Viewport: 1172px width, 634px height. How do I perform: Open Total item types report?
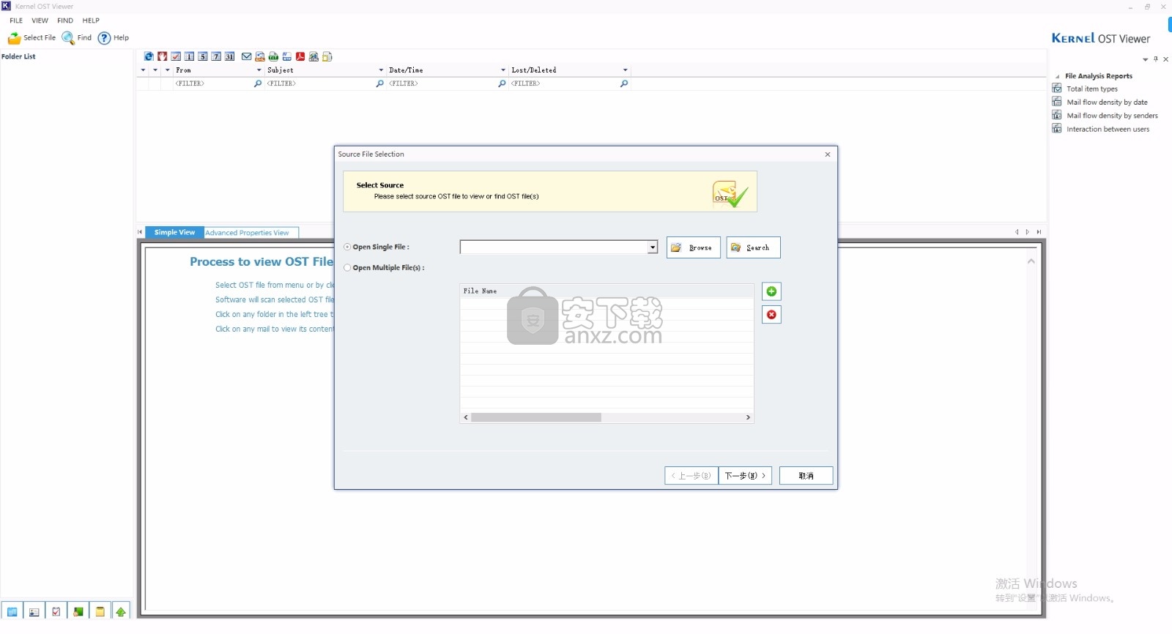[x=1091, y=89]
